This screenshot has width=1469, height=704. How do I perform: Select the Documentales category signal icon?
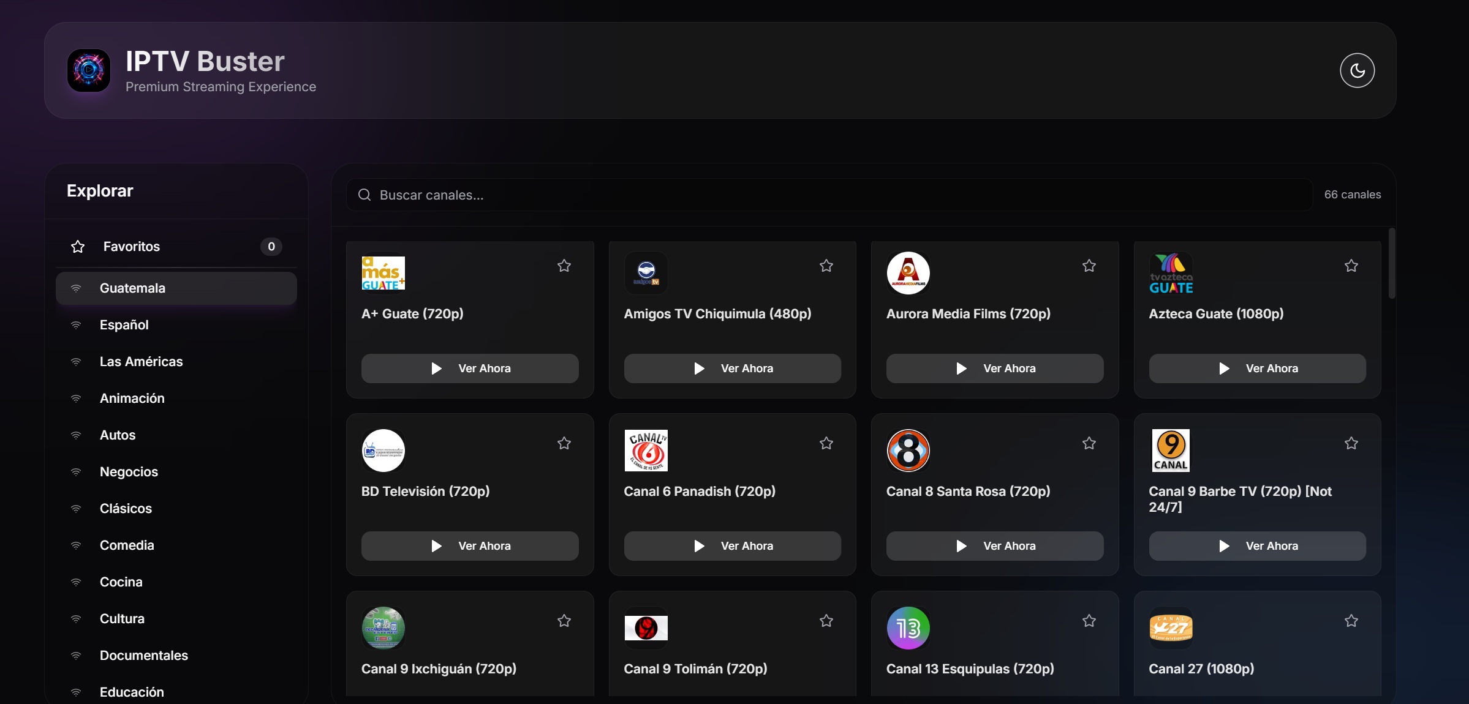(76, 656)
